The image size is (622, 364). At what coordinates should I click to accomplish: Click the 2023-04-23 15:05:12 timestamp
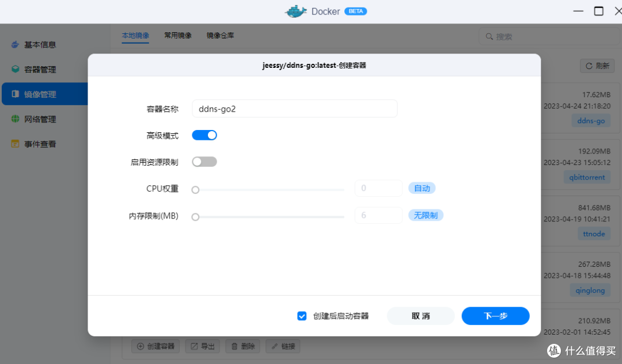(577, 162)
